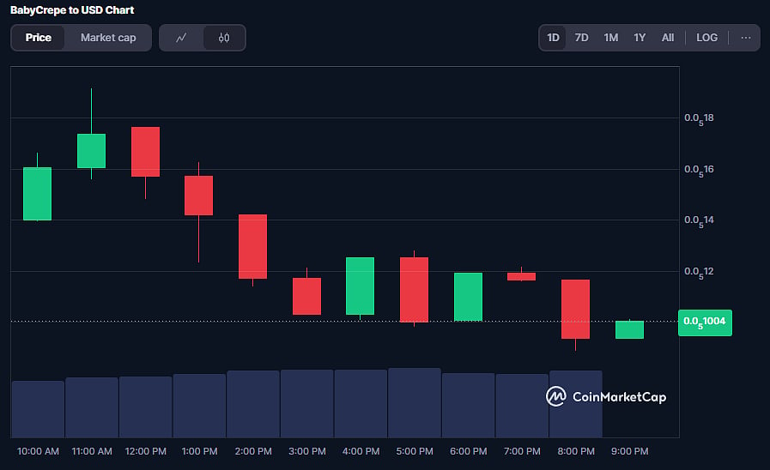Choose the 1Y time range
The image size is (770, 470).
pos(640,38)
